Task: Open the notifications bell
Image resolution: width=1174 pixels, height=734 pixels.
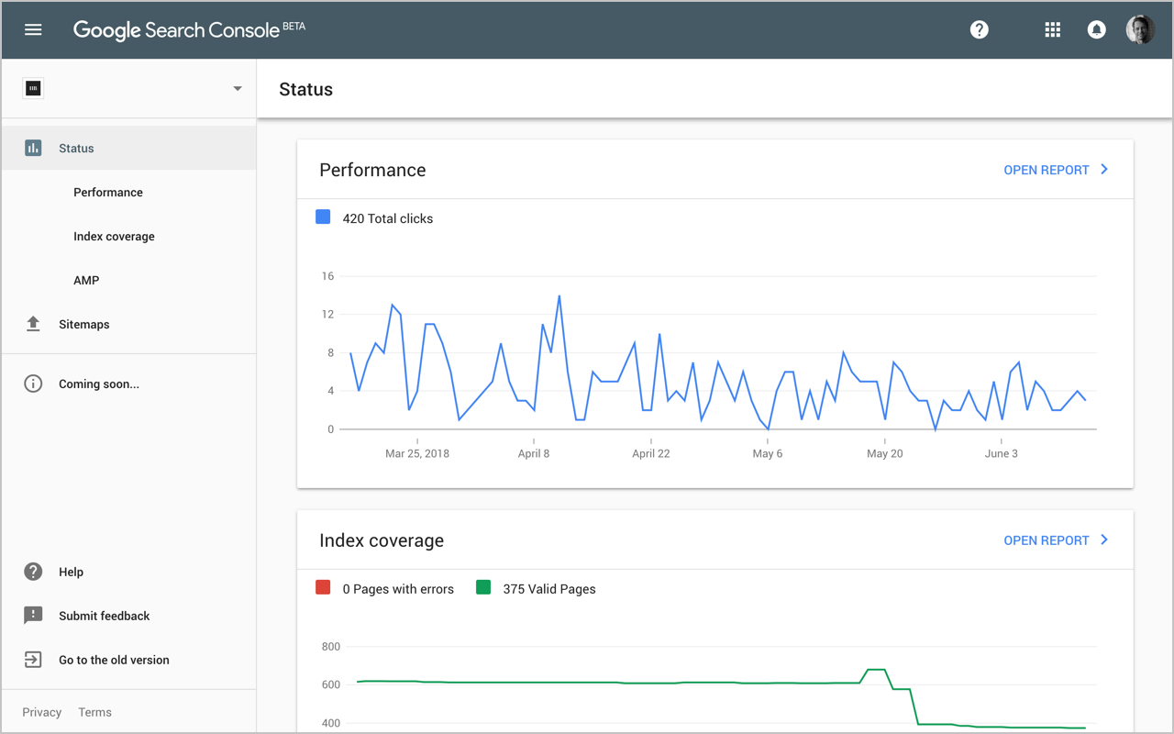Action: tap(1096, 29)
